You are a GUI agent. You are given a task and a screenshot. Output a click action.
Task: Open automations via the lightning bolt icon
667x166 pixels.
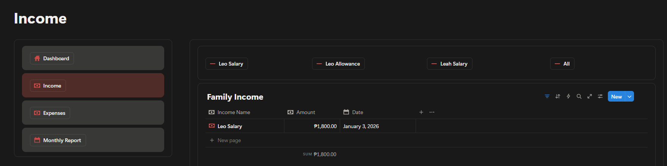(x=568, y=96)
